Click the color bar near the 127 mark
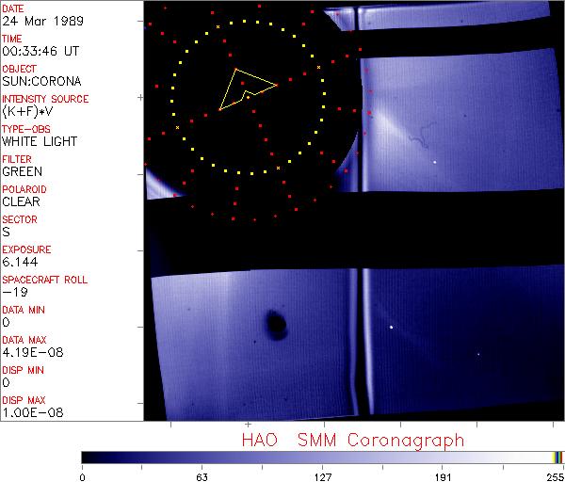 [322, 457]
